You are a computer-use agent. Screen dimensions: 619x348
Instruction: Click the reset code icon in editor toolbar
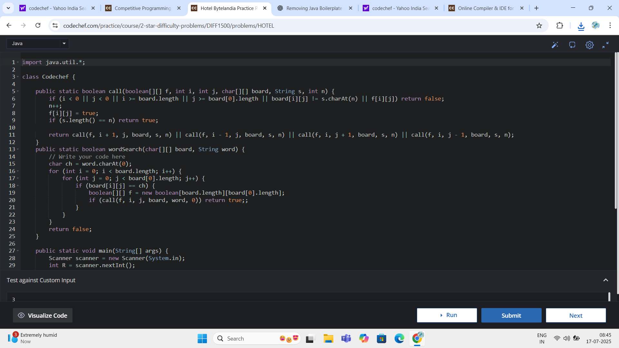[x=572, y=45]
